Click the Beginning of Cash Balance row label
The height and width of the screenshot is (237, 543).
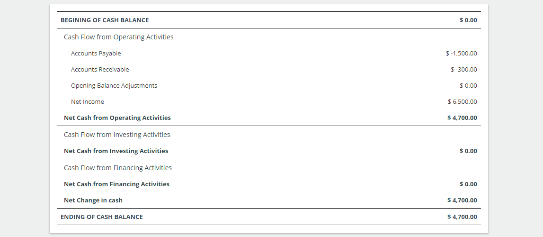pyautogui.click(x=105, y=20)
